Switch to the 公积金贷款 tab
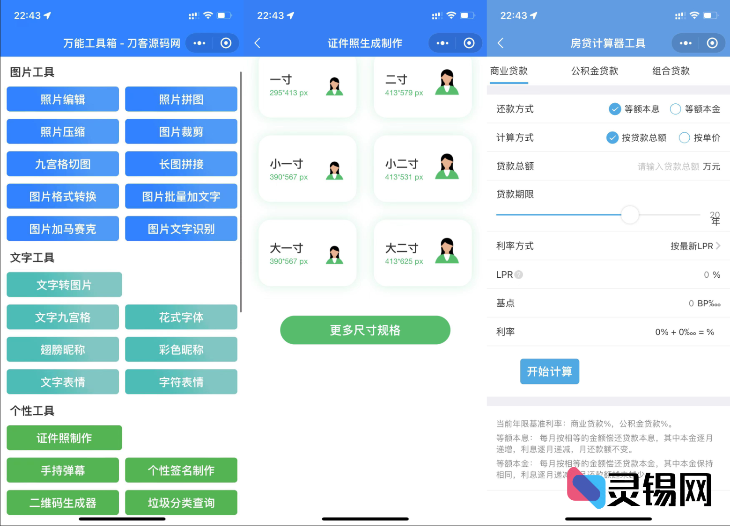This screenshot has width=730, height=526. point(594,71)
